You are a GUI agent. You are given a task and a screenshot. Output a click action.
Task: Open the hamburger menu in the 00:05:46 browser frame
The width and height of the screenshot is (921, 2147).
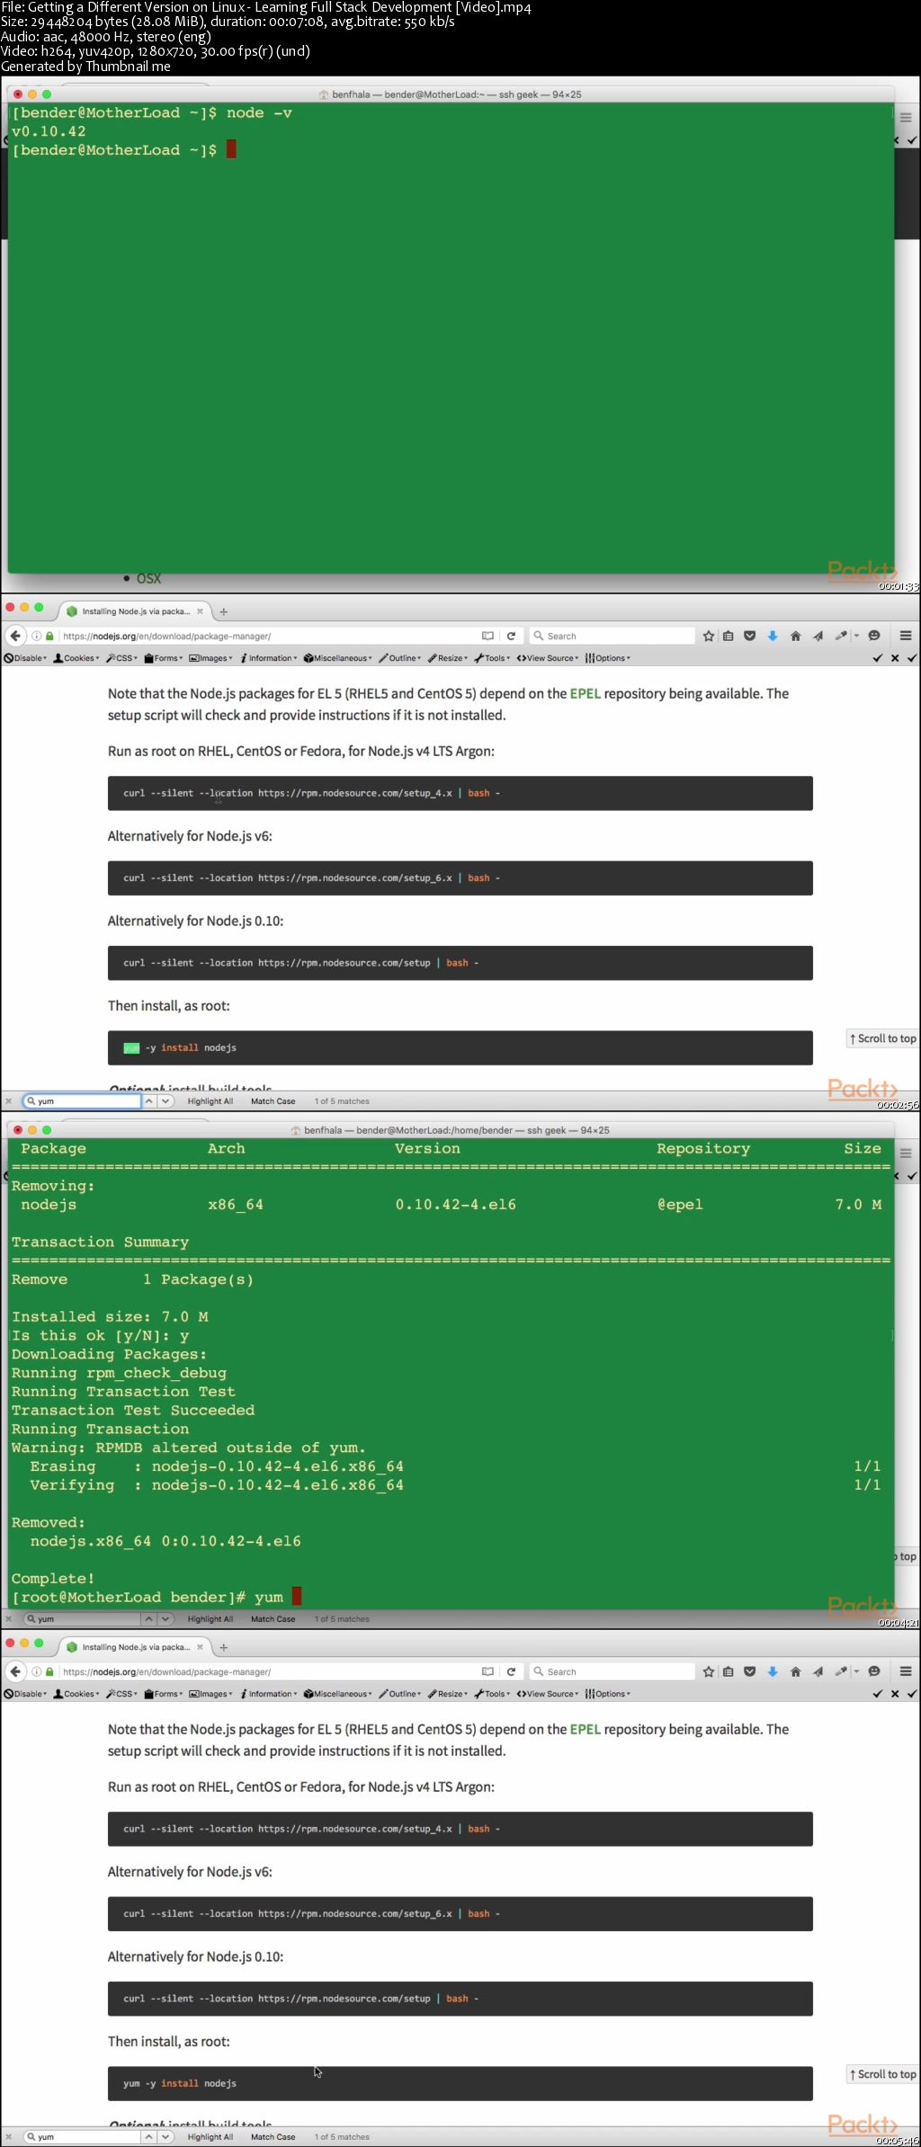pyautogui.click(x=906, y=1671)
